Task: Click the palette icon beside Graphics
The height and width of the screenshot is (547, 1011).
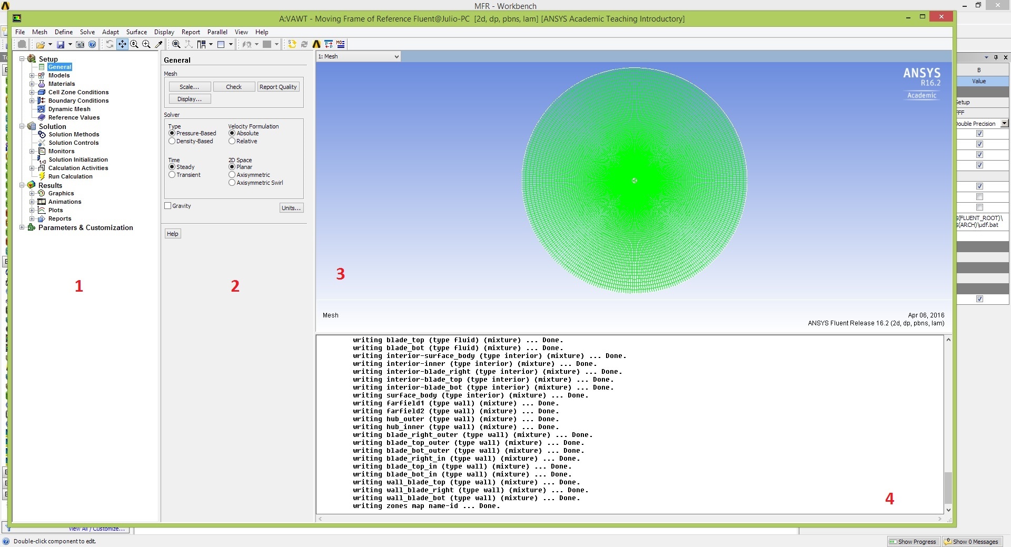Action: coord(42,193)
